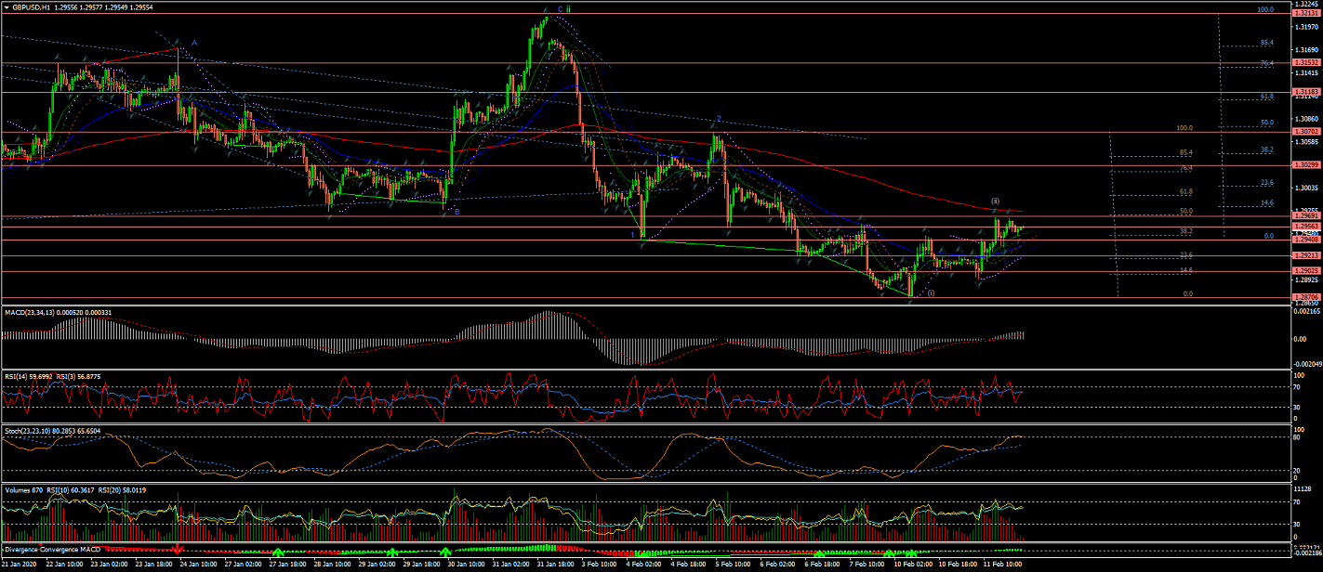Select the 1.29408 horizontal line price tag
The width and height of the screenshot is (1323, 572).
1306,240
